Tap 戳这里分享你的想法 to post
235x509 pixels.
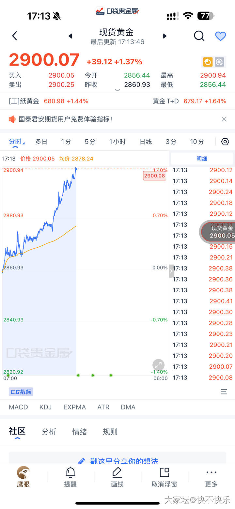[117, 461]
